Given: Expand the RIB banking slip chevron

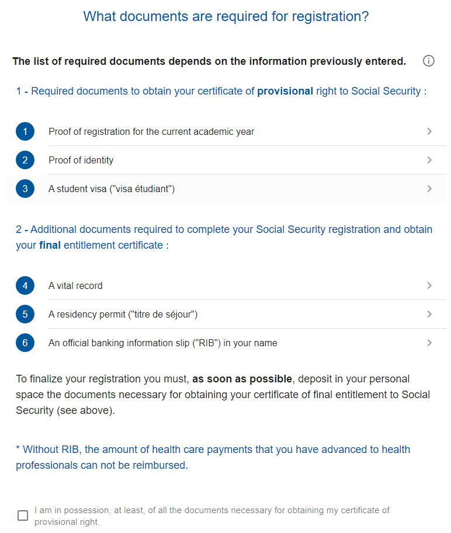Looking at the screenshot, I should coord(429,343).
